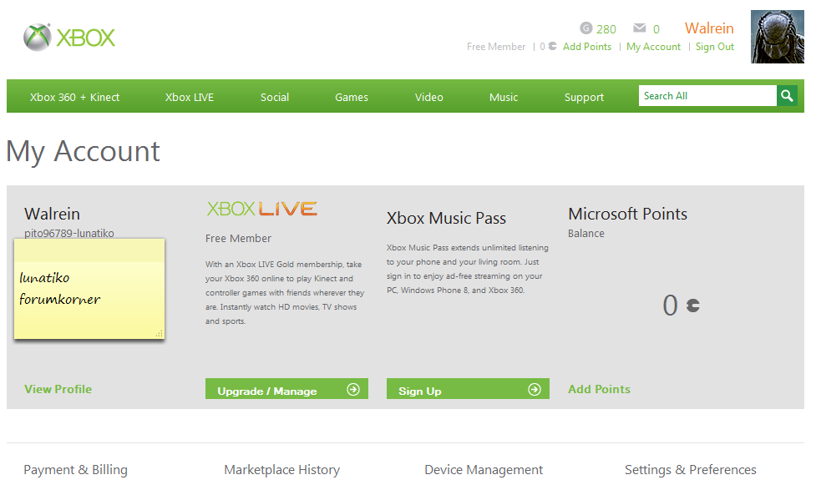Click Sign Out in the header
816x485 pixels.
pyautogui.click(x=715, y=47)
